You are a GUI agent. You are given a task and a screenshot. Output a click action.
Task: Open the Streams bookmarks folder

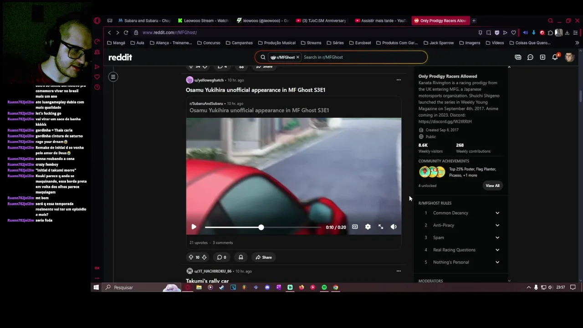pyautogui.click(x=311, y=43)
